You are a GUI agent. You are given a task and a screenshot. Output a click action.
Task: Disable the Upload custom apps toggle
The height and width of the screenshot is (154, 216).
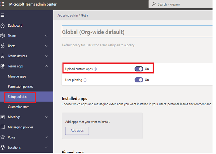[139, 69]
